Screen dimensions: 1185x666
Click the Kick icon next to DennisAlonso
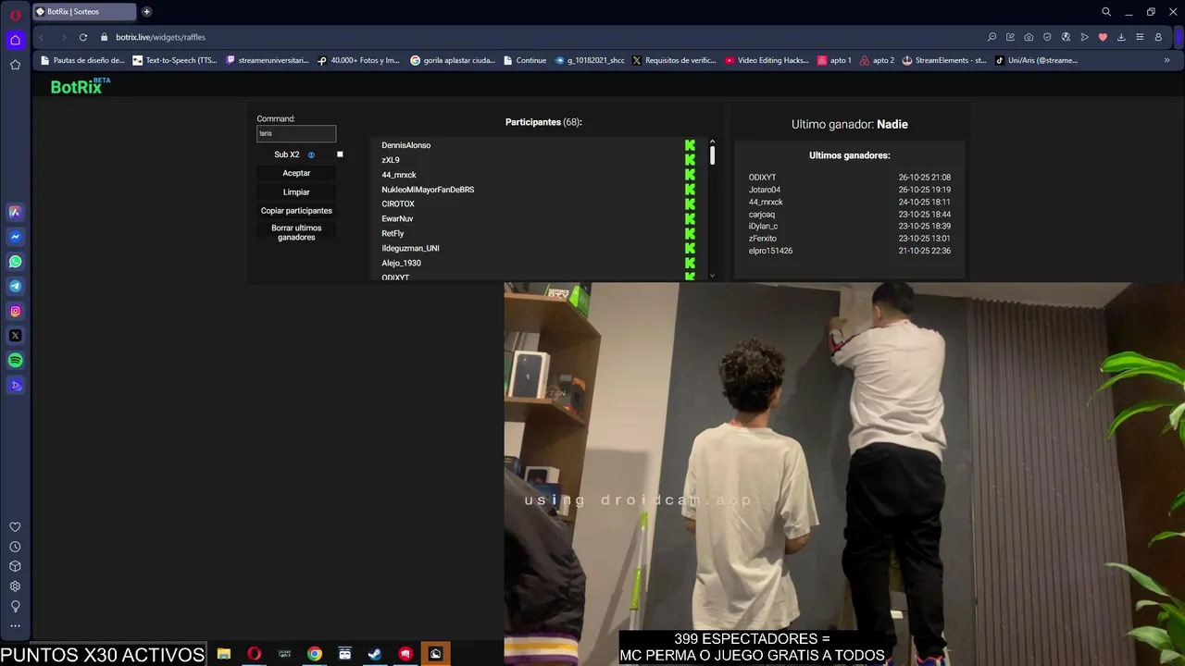pos(690,145)
